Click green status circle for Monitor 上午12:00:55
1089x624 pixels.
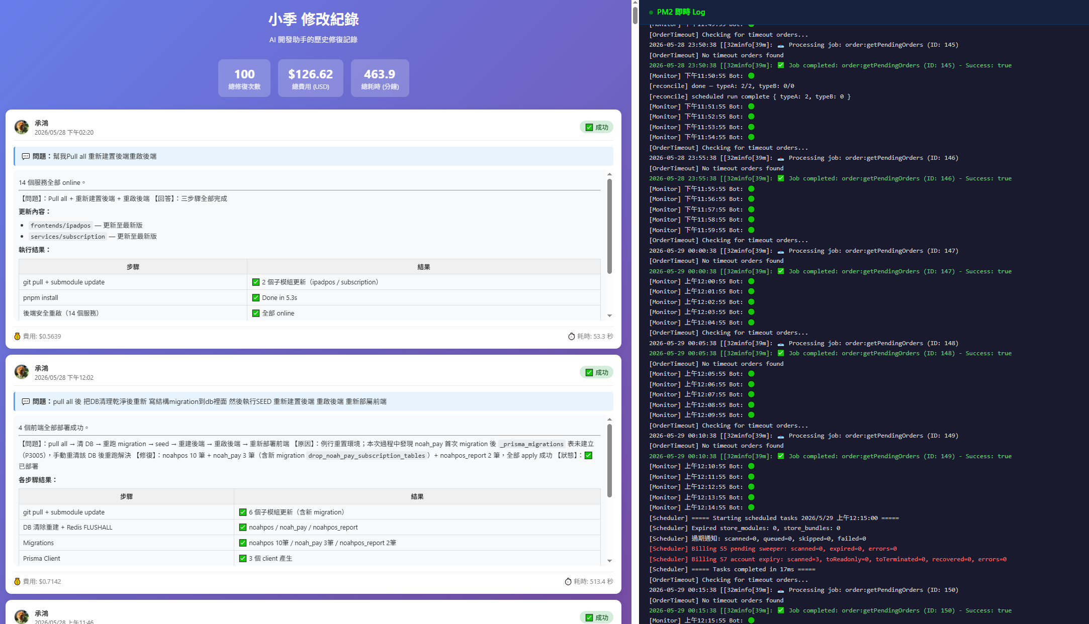pos(751,281)
